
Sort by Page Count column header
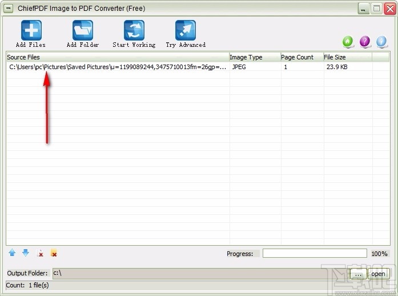click(302, 57)
